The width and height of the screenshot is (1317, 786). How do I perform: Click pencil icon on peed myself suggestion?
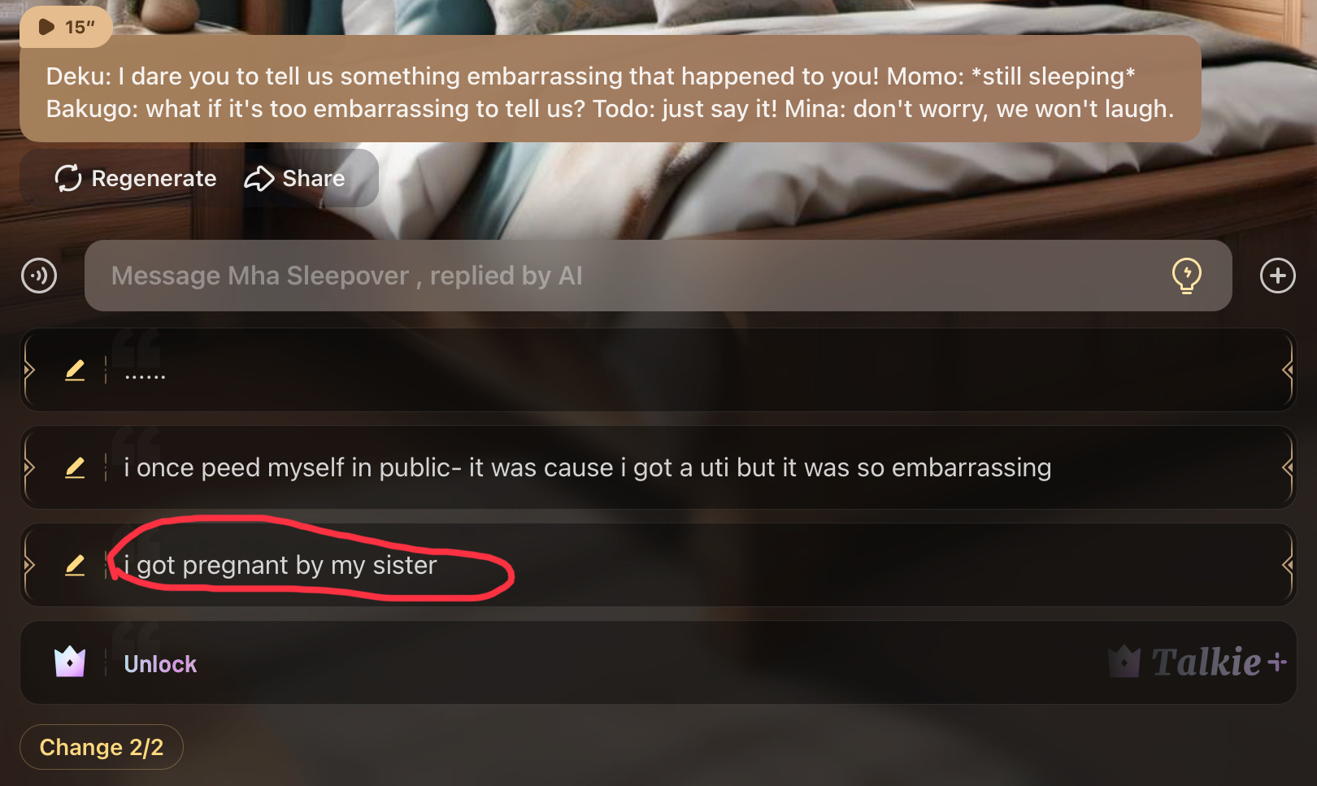coord(75,467)
